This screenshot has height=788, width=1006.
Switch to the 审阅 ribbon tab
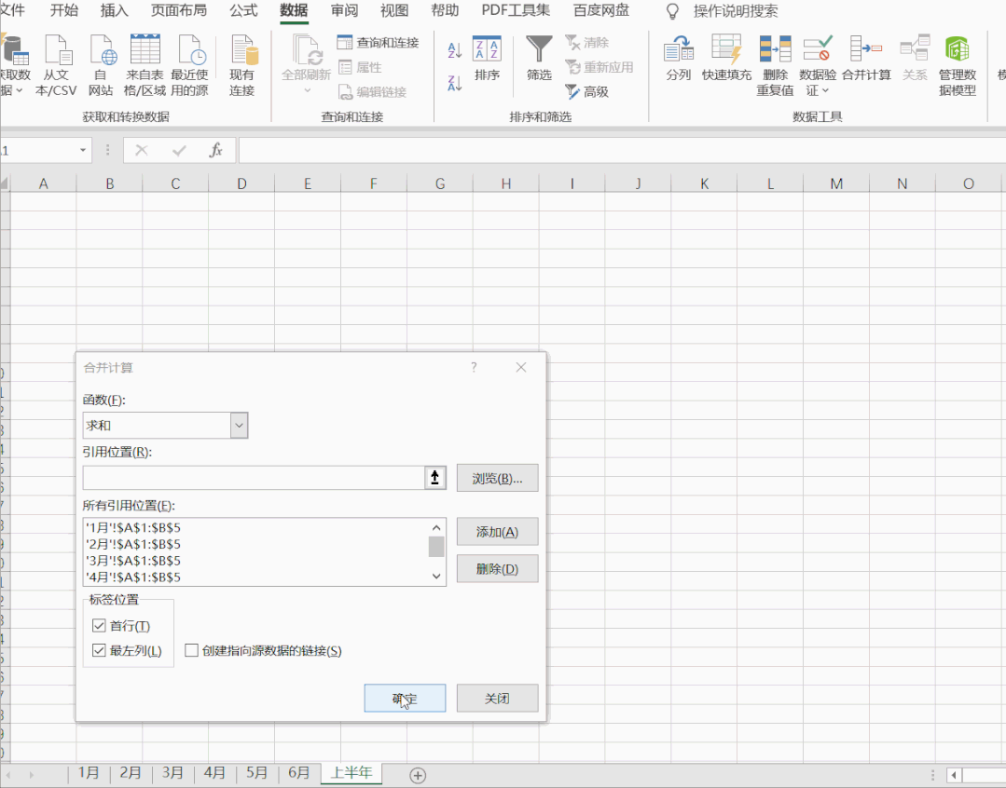click(x=345, y=10)
